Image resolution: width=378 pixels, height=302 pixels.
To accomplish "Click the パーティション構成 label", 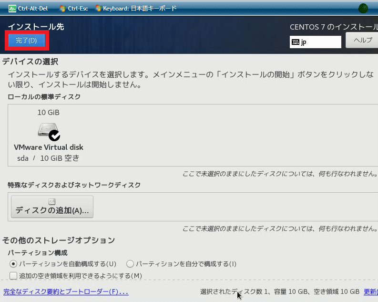I will pos(38,253).
